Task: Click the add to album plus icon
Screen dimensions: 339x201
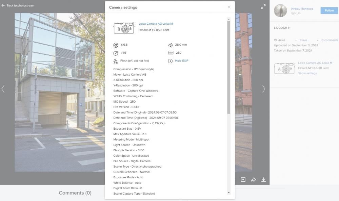Action: click(x=243, y=179)
